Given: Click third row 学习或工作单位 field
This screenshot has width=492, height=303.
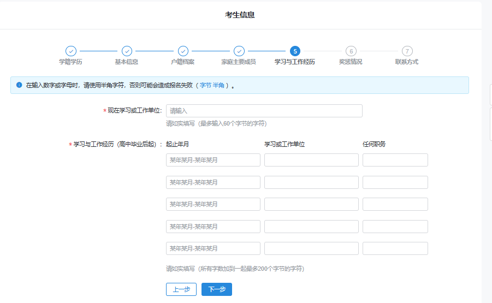Looking at the screenshot, I should (311, 204).
